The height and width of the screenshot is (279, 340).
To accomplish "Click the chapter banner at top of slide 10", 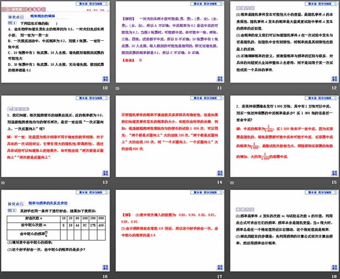I will click(93, 4).
